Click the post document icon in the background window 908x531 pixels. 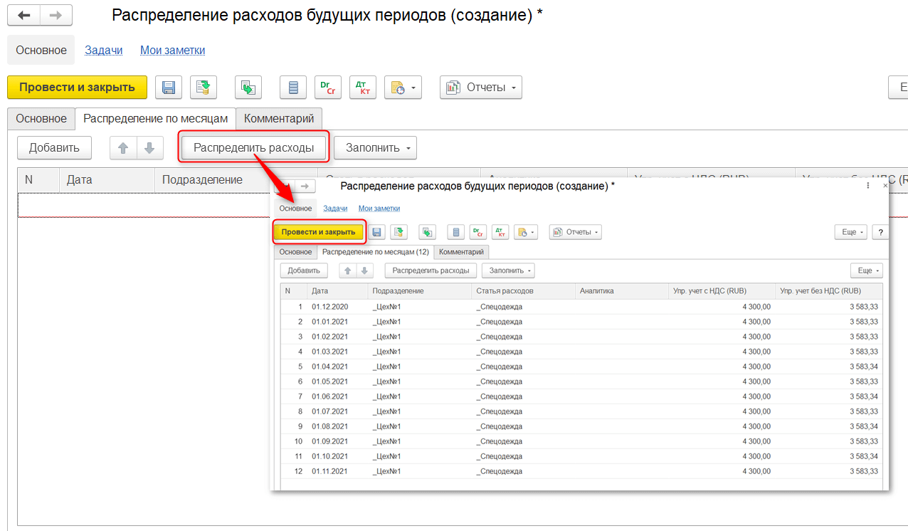(204, 88)
